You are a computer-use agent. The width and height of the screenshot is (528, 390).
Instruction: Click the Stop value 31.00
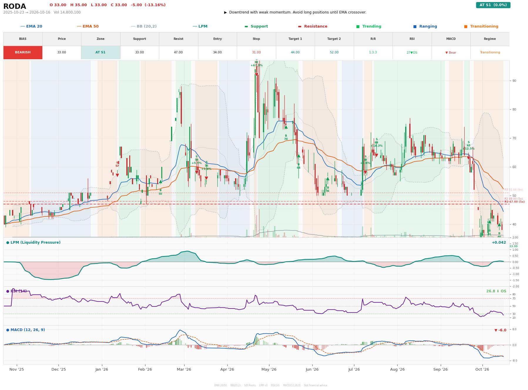click(256, 52)
